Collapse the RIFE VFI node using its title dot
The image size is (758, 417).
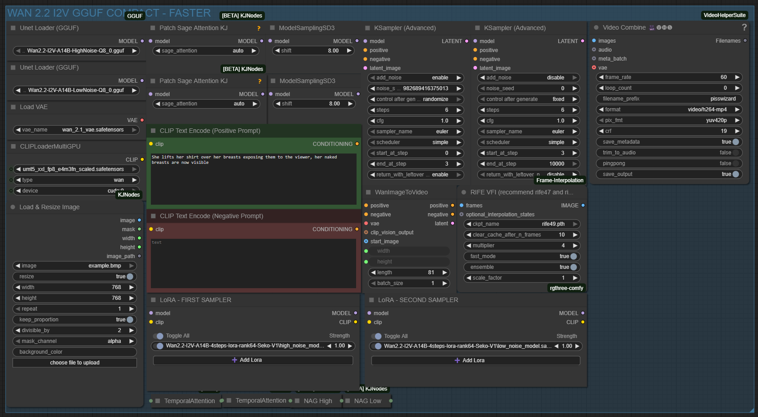click(463, 192)
